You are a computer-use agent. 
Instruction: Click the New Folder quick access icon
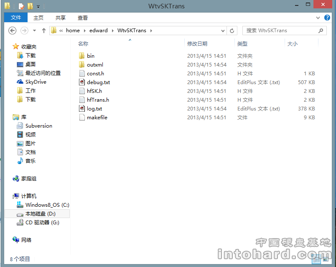click(x=30, y=6)
